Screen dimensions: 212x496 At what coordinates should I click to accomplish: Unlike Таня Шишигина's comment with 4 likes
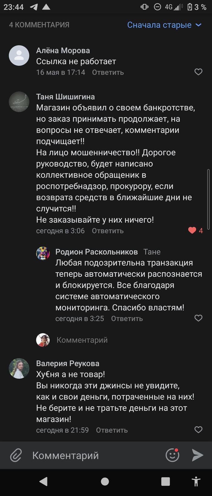[192, 231]
